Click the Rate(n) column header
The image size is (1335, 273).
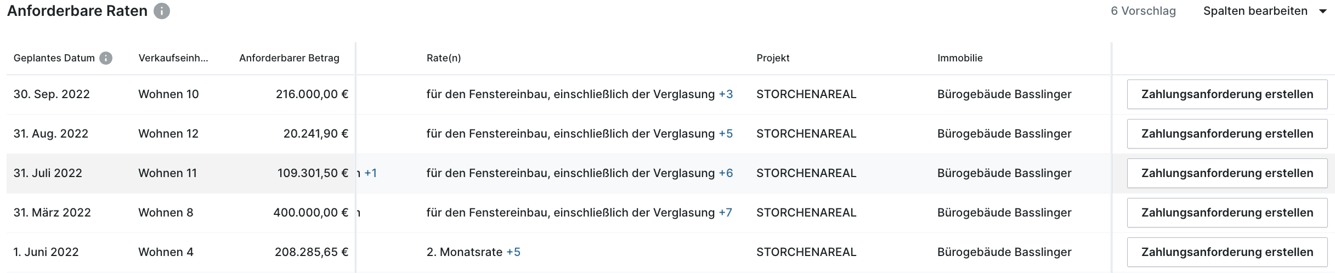pos(444,58)
